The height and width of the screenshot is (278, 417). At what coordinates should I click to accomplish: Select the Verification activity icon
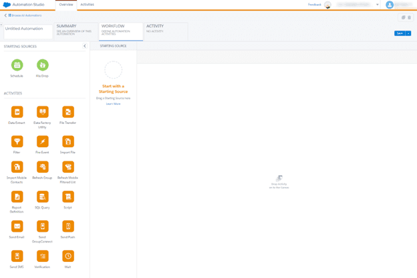[x=42, y=256]
